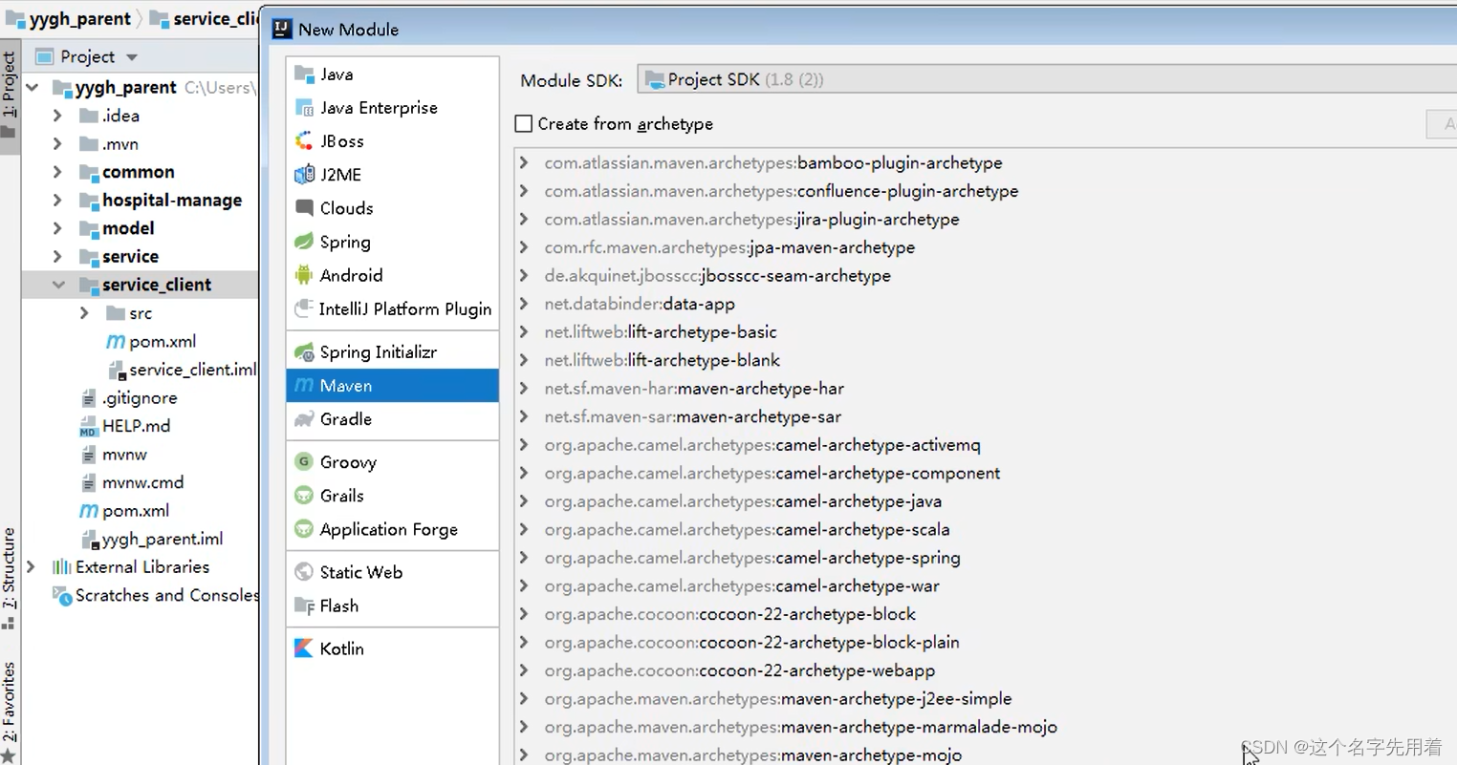The image size is (1457, 765).
Task: Click the External Libraries icon
Action: point(62,567)
